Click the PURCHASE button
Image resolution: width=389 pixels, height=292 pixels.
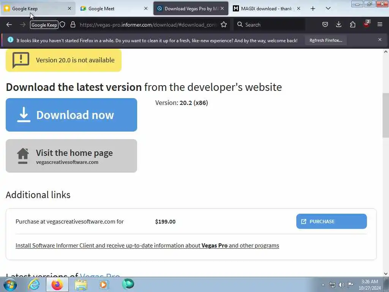pyautogui.click(x=331, y=221)
